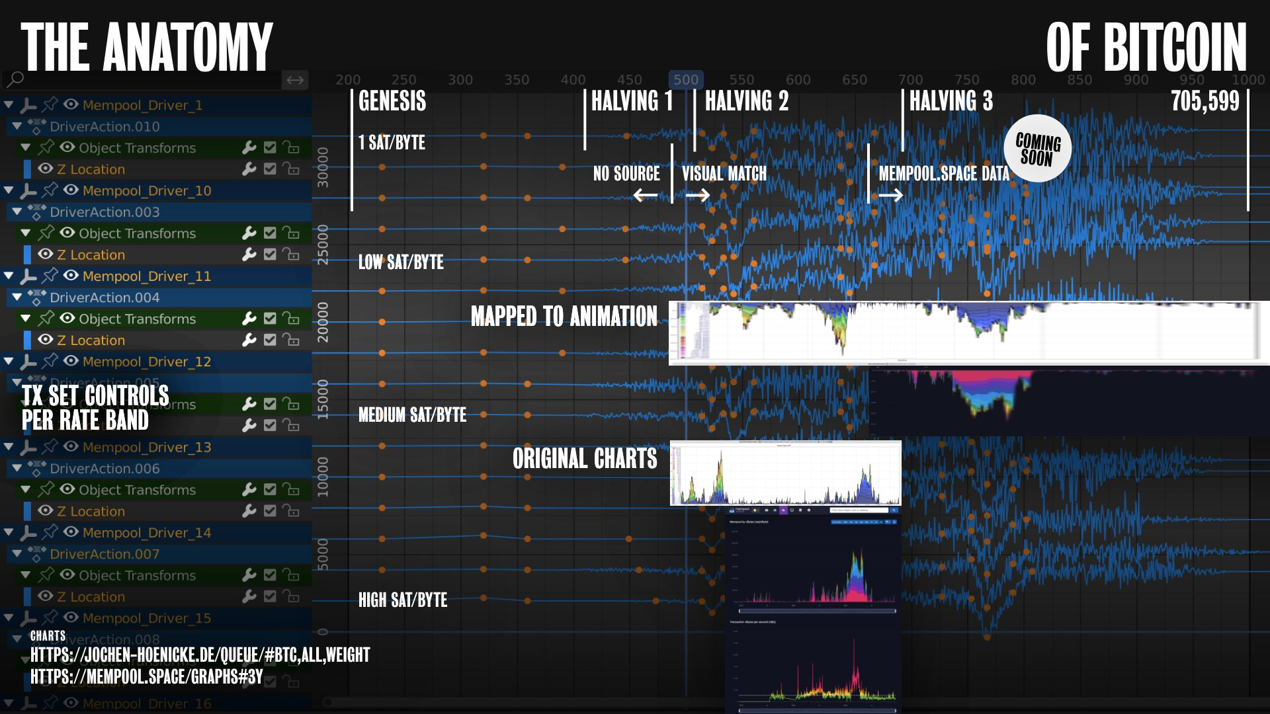Uncheck checkbox for Z Location under DriverAction.004
The width and height of the screenshot is (1270, 714).
[x=270, y=340]
